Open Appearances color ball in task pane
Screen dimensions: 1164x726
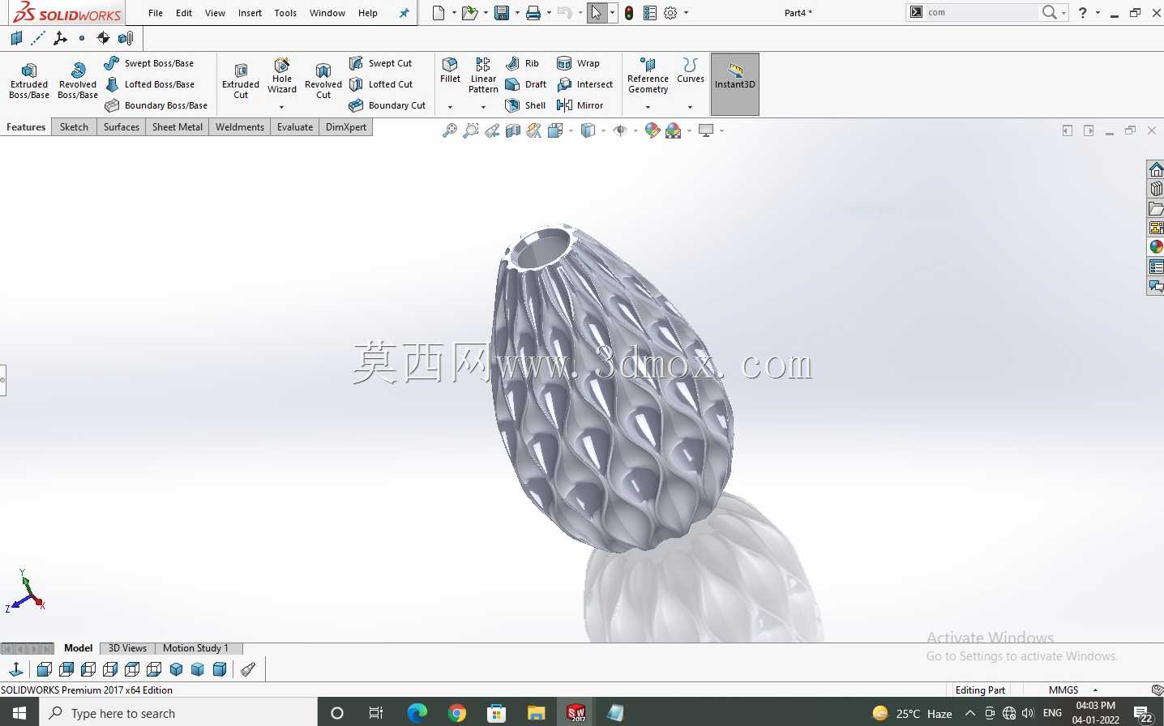click(x=1156, y=247)
